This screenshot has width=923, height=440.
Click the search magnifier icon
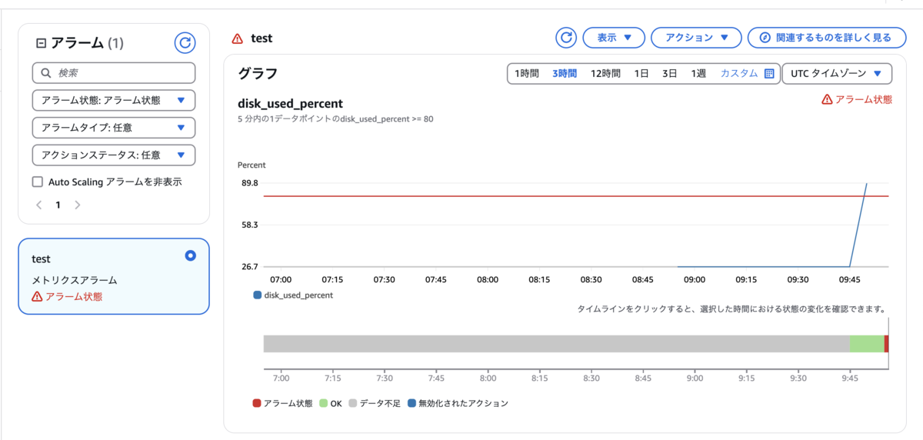[45, 73]
